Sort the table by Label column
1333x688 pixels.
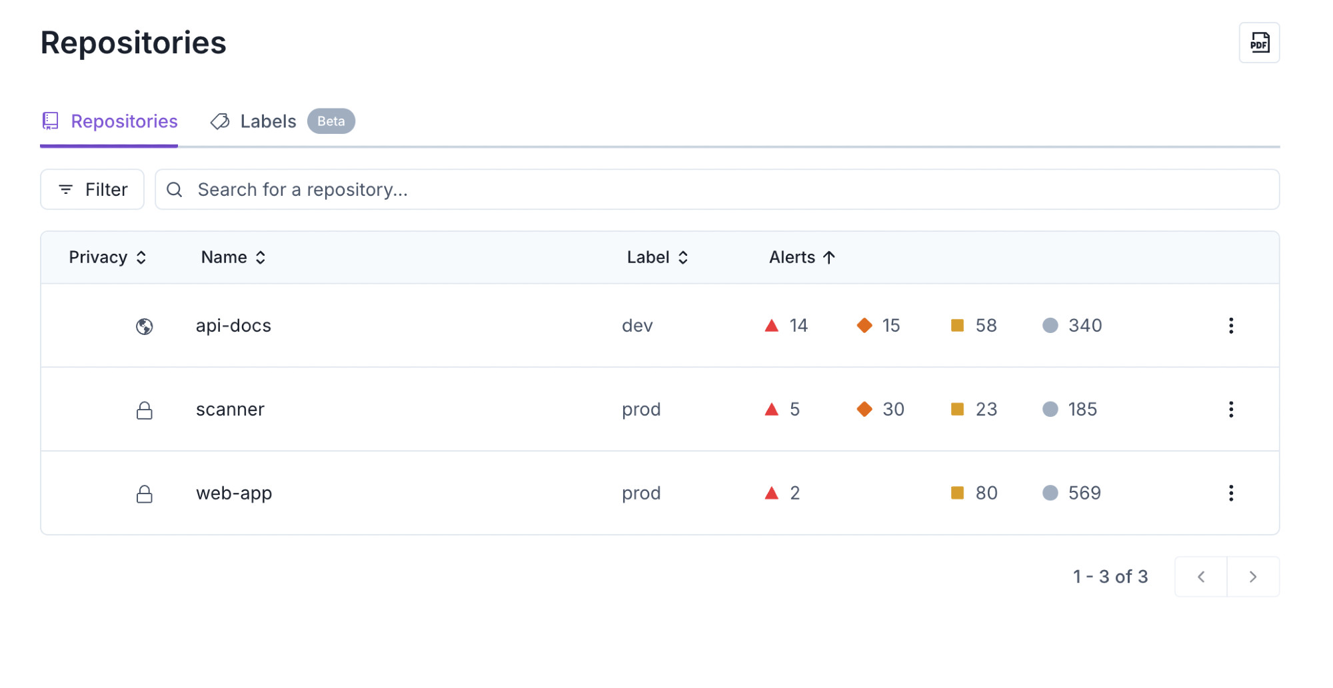point(658,258)
